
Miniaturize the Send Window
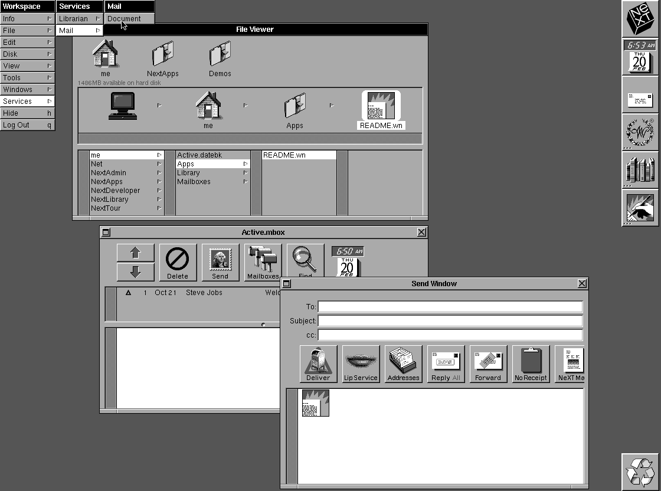tap(286, 284)
